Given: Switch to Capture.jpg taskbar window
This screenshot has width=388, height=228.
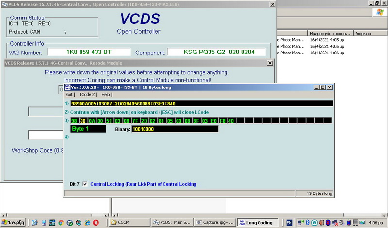Looking at the screenshot, I should point(215,222).
